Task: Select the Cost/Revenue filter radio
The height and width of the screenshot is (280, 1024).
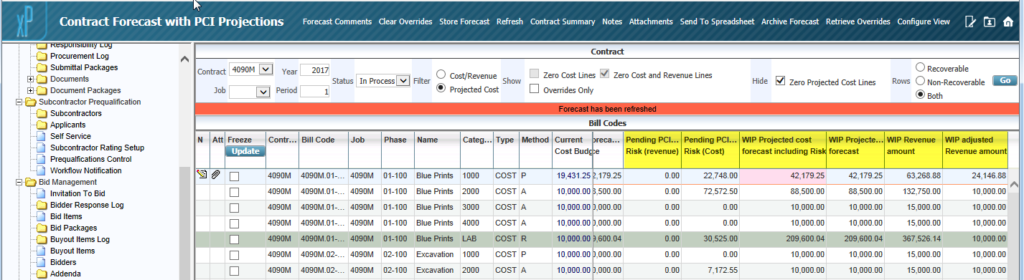Action: pos(441,74)
